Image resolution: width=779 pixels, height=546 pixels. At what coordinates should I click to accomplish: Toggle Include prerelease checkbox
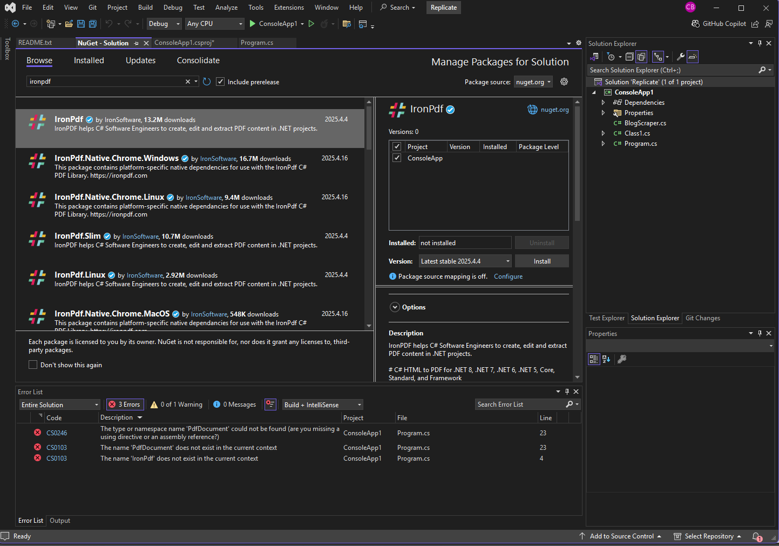(220, 82)
